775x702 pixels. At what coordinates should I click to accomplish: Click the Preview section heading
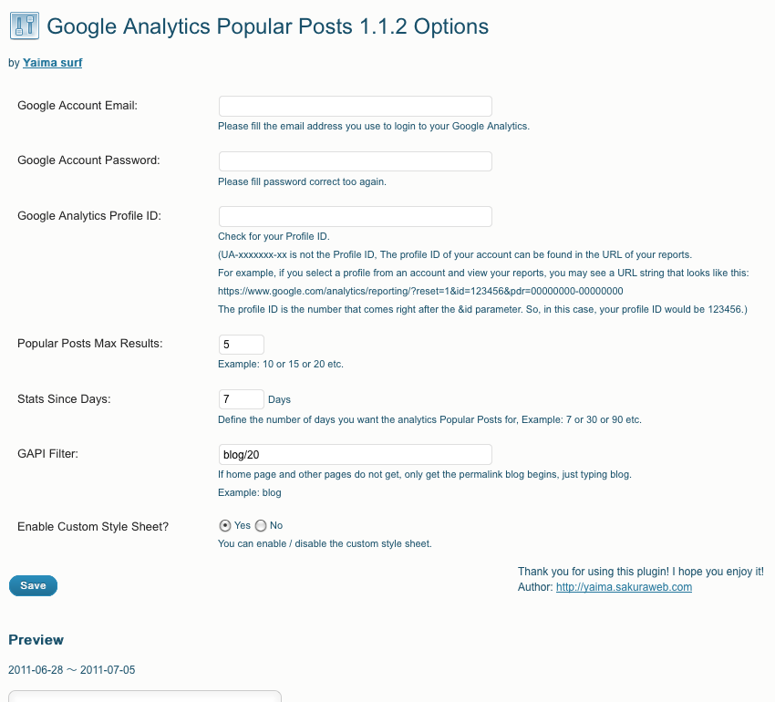click(36, 640)
